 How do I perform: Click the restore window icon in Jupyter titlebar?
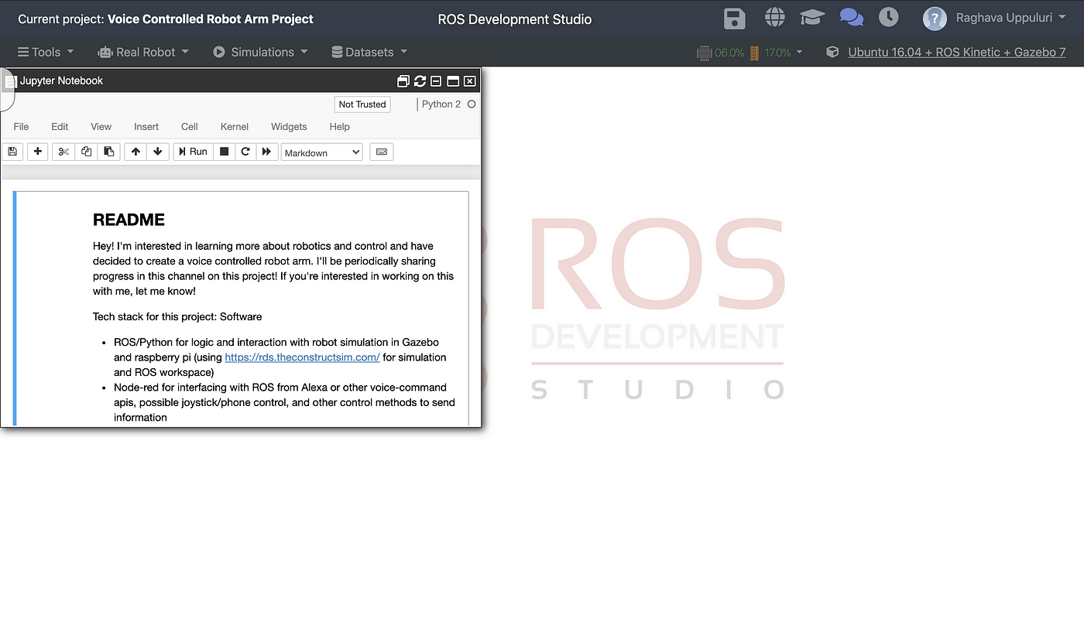(x=403, y=81)
